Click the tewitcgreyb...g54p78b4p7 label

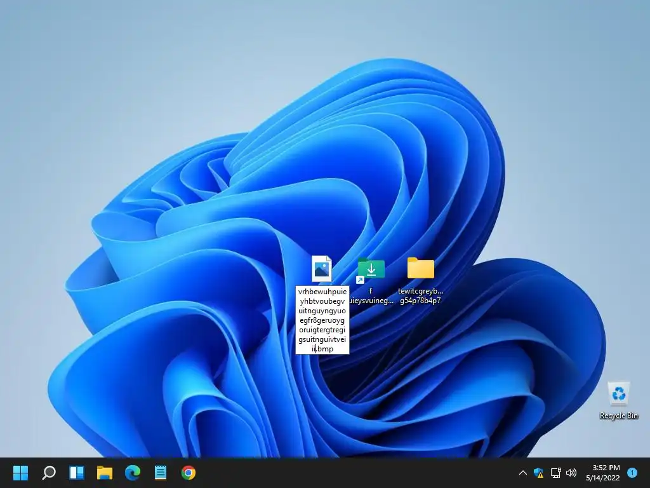click(420, 296)
